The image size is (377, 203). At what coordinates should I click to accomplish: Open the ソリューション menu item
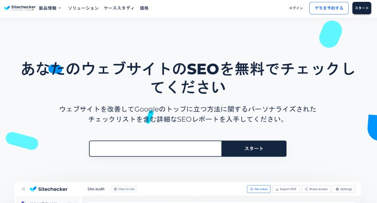(83, 8)
